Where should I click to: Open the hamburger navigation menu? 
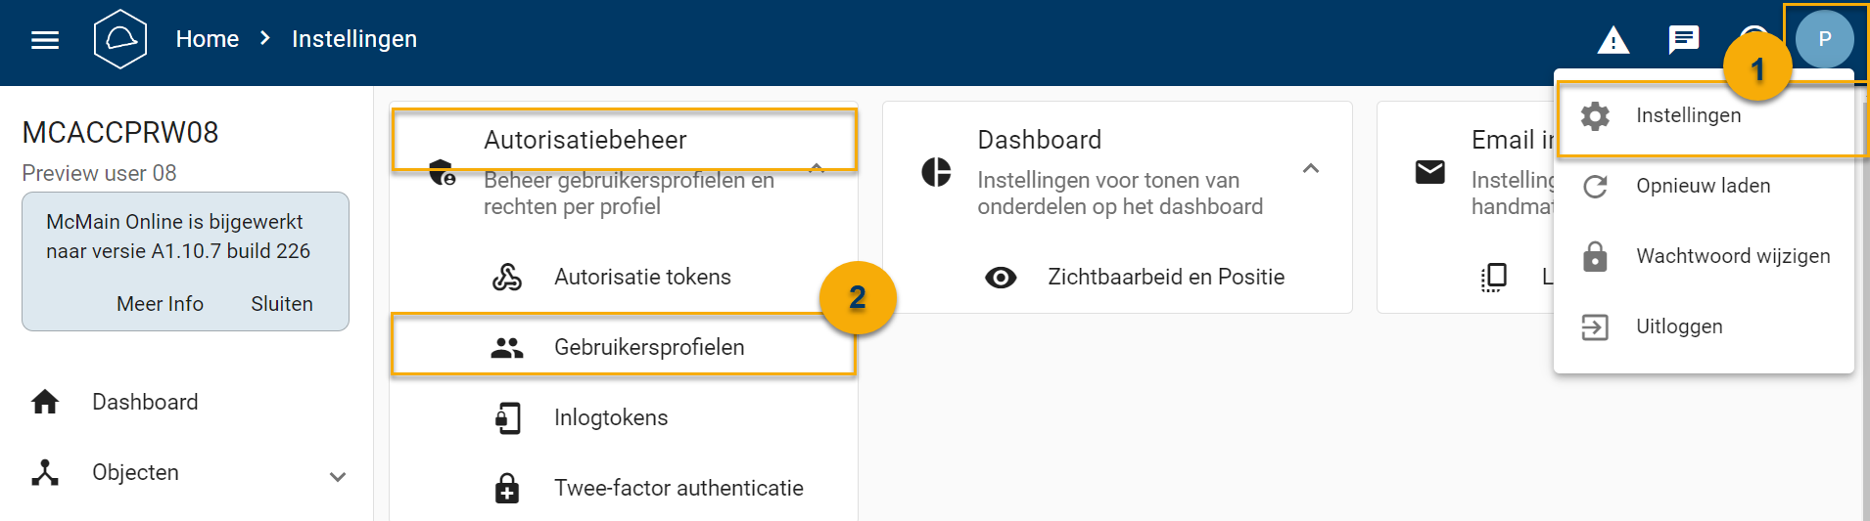(45, 40)
